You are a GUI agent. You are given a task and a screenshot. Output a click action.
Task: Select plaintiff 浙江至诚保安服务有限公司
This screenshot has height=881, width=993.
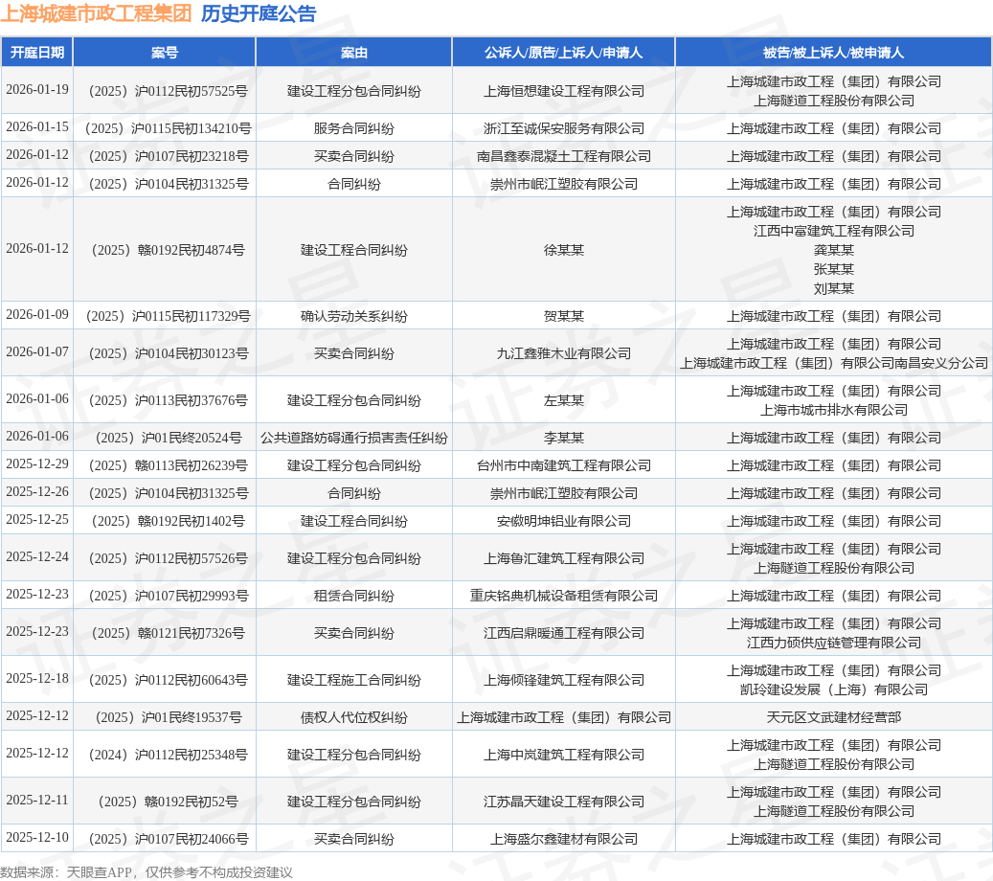coord(563,128)
